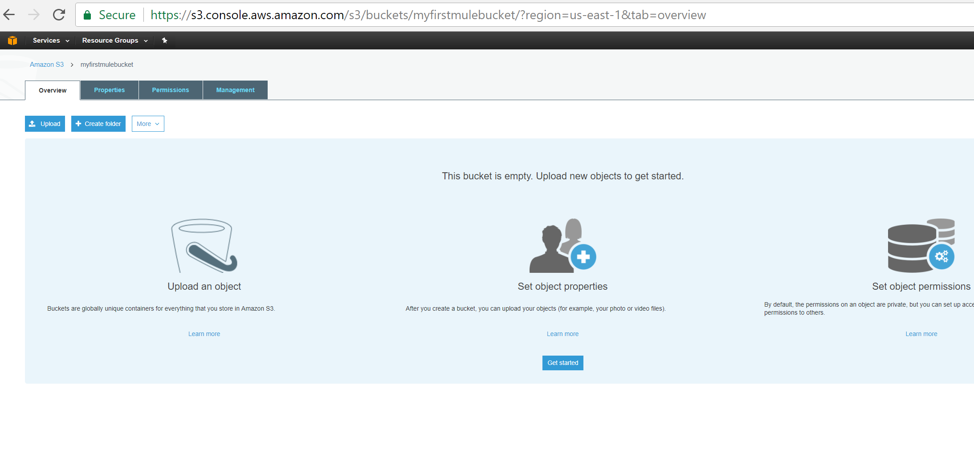Expand the Resource Groups dropdown
Screen dimensions: 974x474
[x=115, y=41]
